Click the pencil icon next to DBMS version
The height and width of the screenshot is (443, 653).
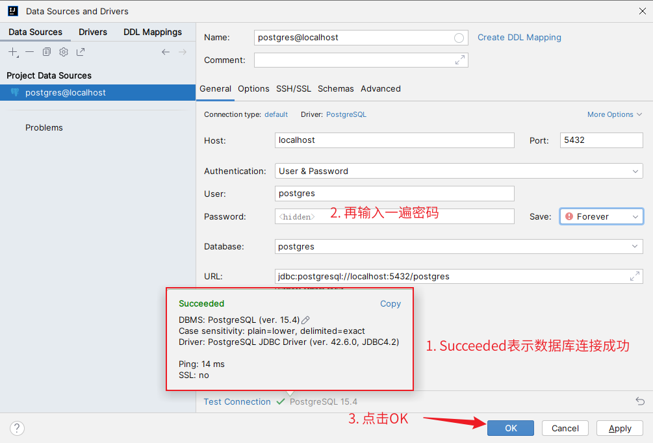306,320
